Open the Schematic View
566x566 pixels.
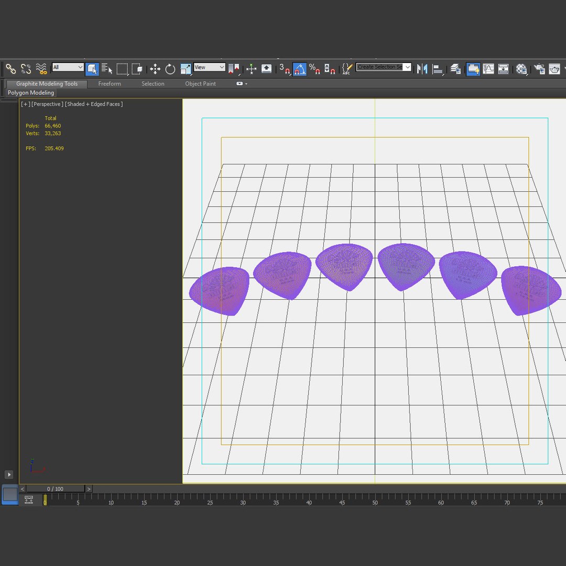(x=503, y=69)
